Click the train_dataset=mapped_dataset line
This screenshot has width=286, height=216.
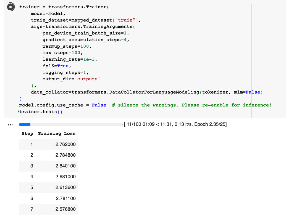(86, 20)
